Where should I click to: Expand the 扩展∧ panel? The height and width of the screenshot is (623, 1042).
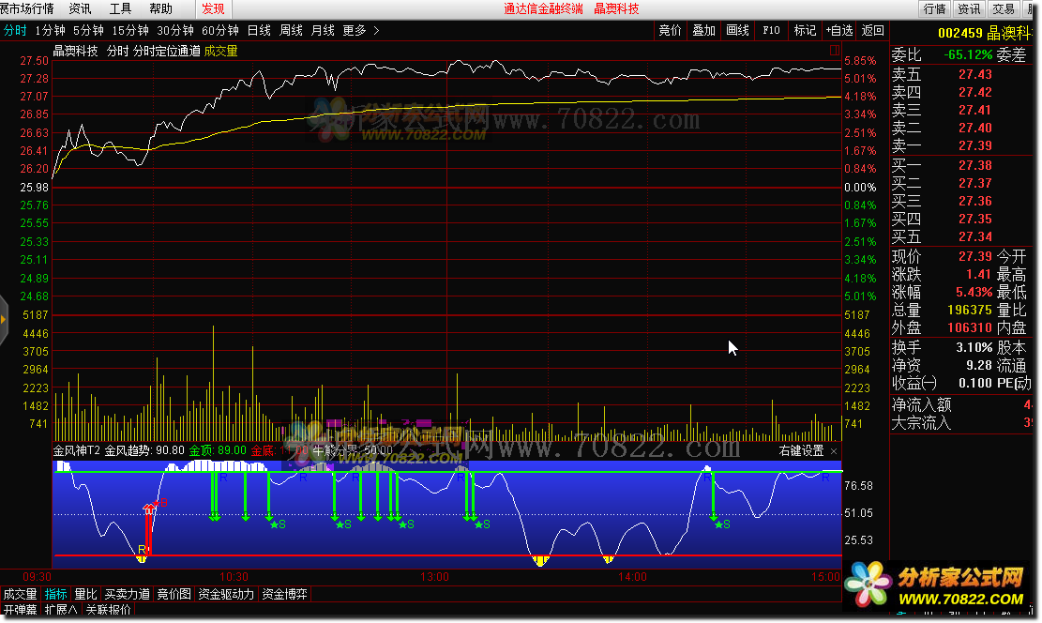[x=61, y=610]
